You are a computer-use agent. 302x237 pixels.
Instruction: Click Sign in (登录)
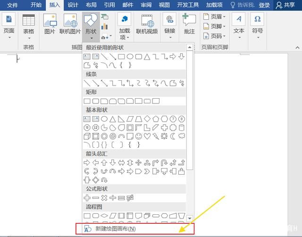(x=264, y=5)
